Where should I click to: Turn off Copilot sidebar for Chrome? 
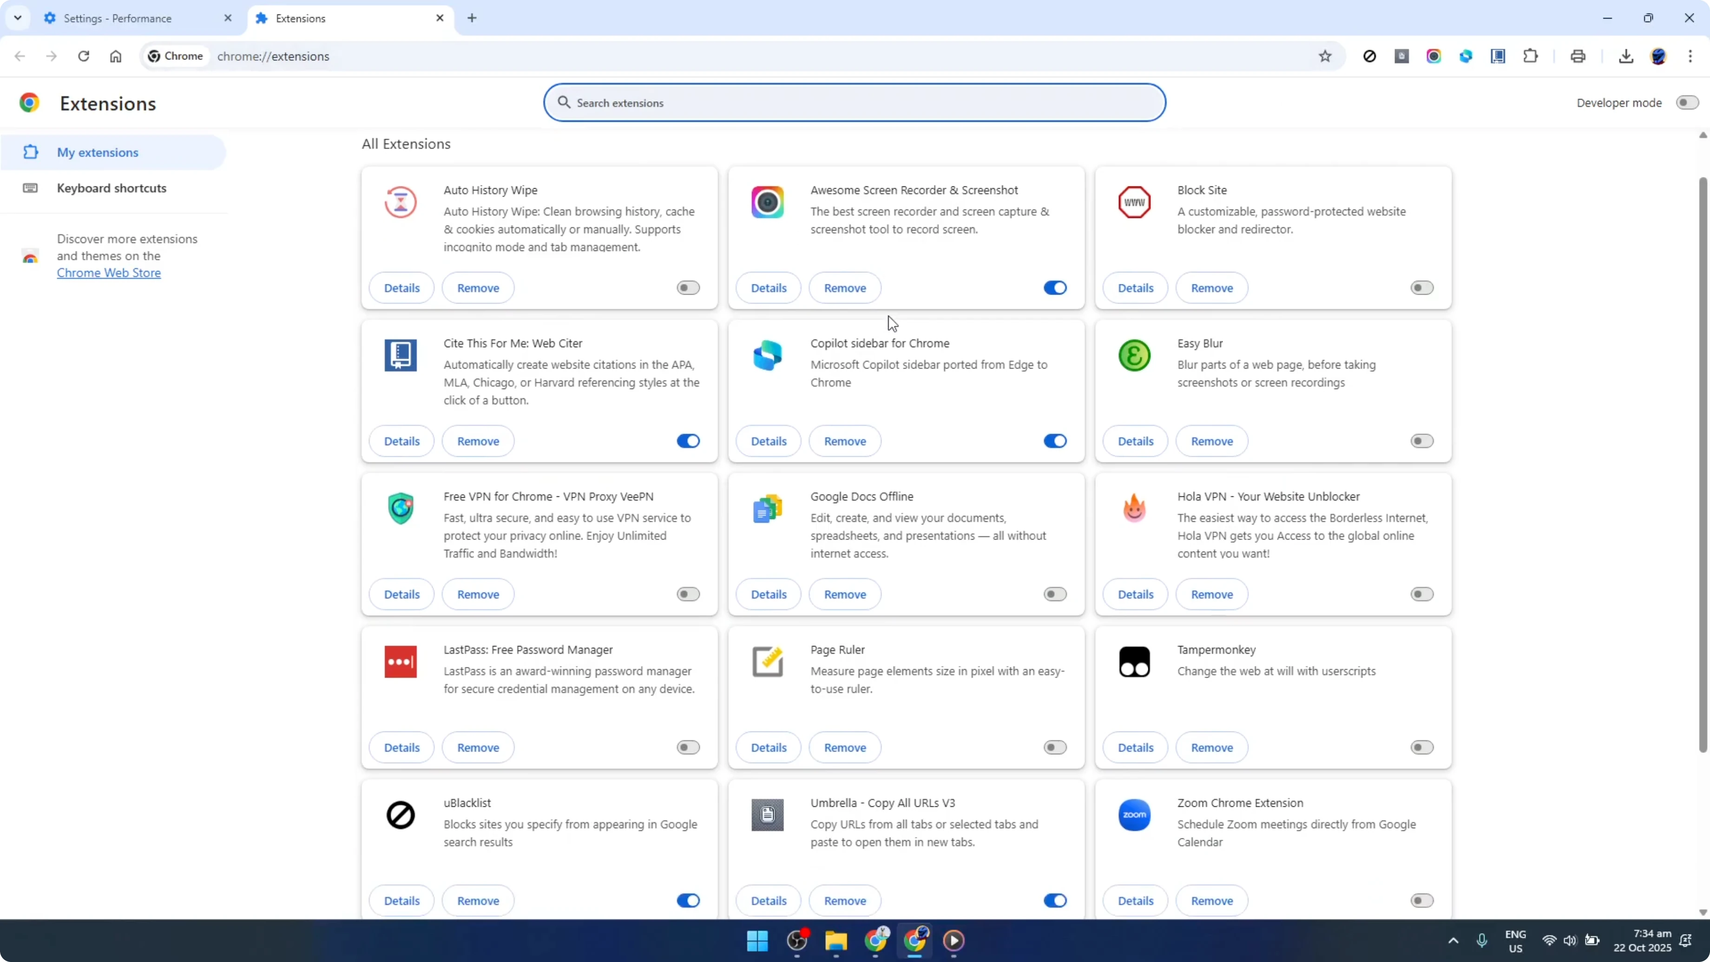[x=1055, y=441]
